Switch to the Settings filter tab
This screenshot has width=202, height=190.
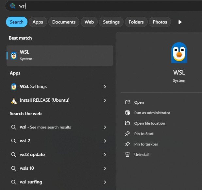(111, 22)
